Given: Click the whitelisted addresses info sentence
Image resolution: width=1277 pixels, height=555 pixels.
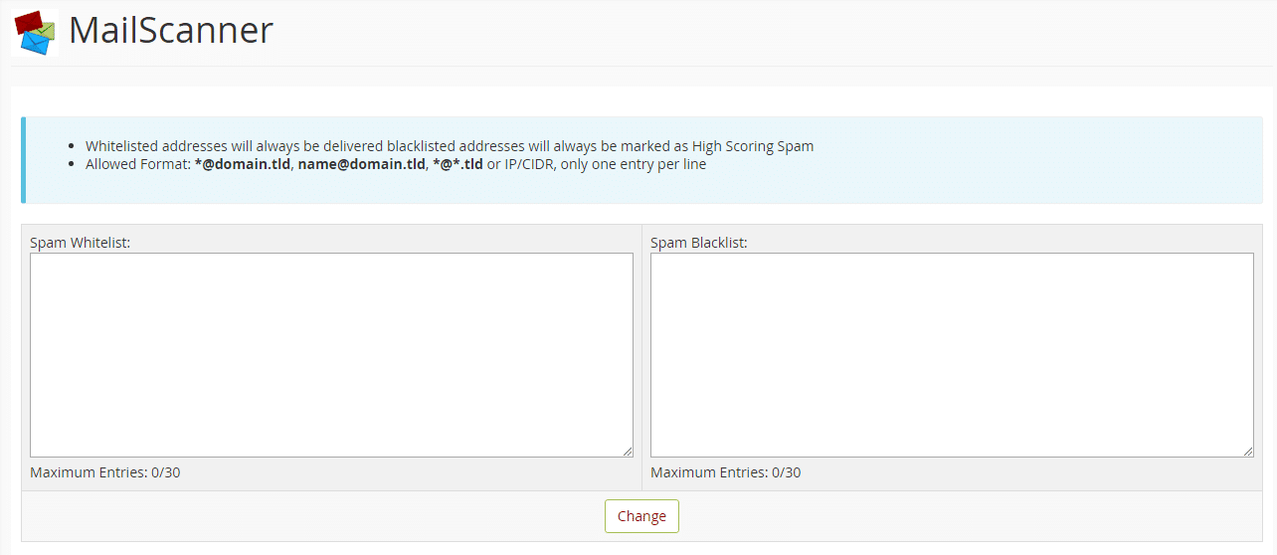Looking at the screenshot, I should (x=450, y=146).
